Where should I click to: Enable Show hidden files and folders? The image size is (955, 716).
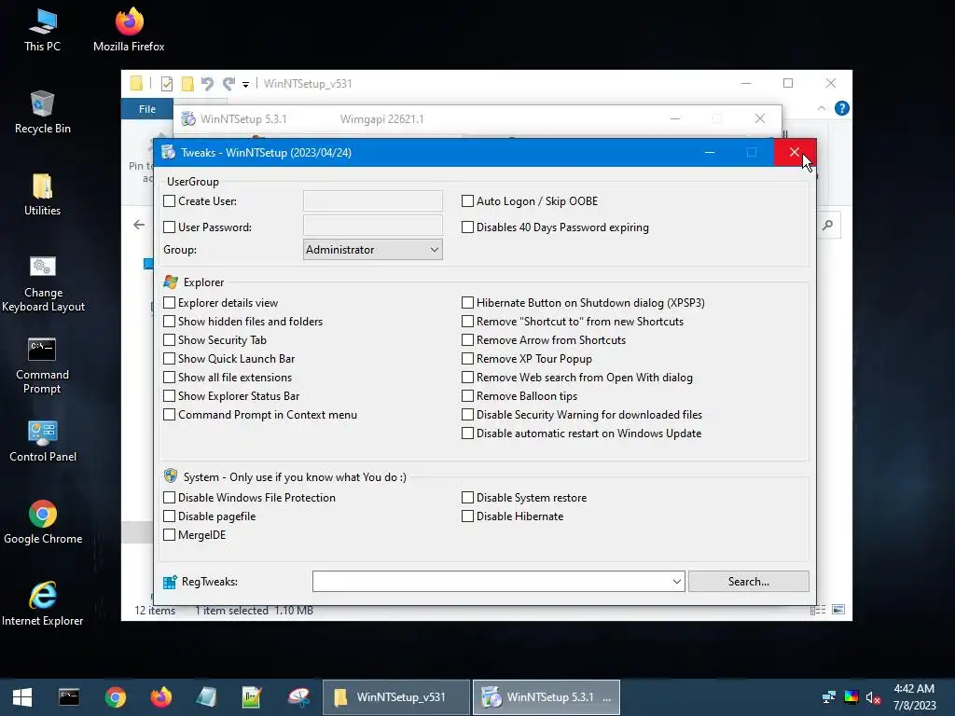170,322
